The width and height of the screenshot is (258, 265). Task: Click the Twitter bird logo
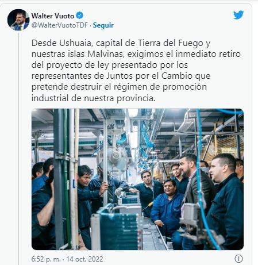238,15
